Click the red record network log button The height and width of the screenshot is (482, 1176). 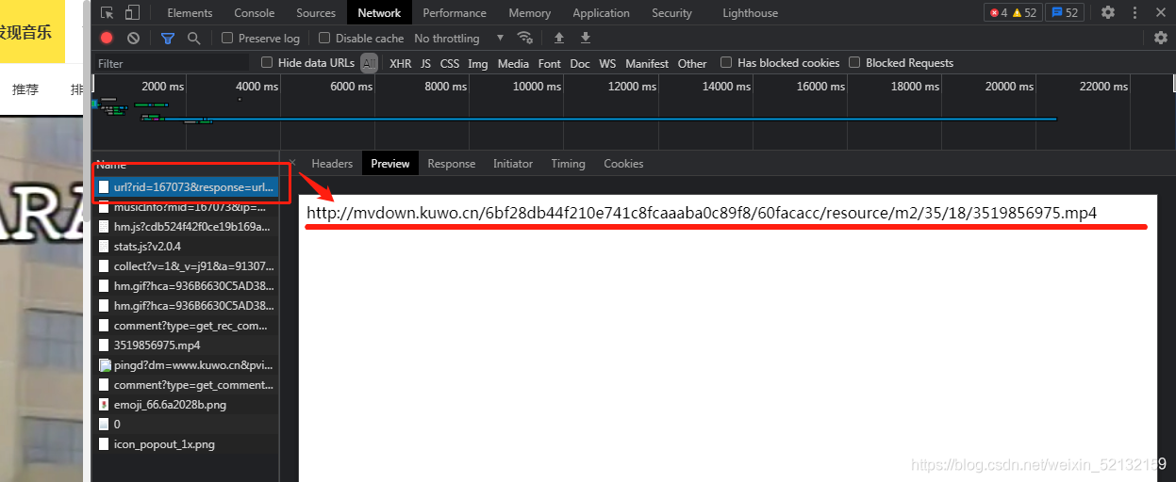(x=107, y=38)
